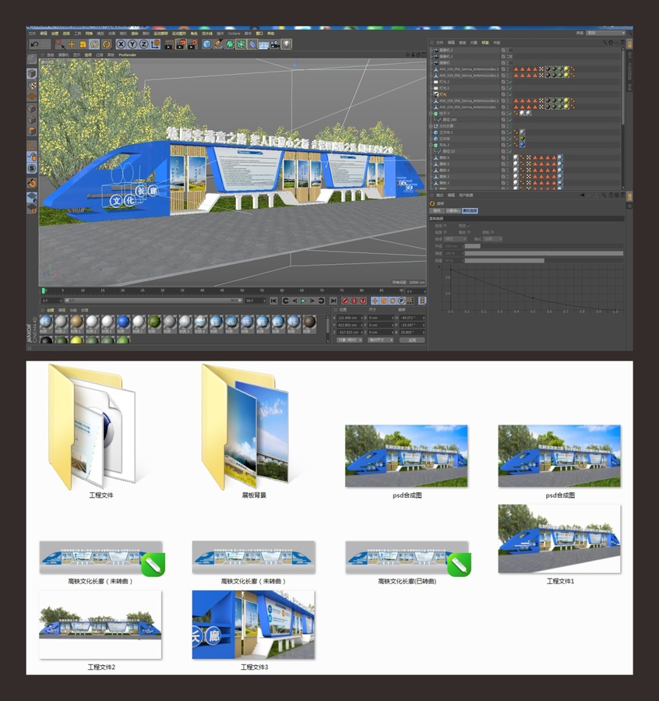Select the highlighted Rotate tool
This screenshot has height=701, width=659.
[x=94, y=44]
